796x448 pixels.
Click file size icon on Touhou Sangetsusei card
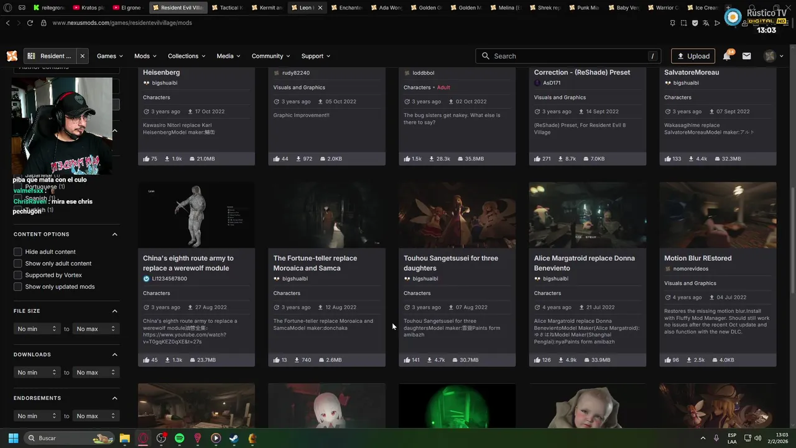(x=455, y=360)
